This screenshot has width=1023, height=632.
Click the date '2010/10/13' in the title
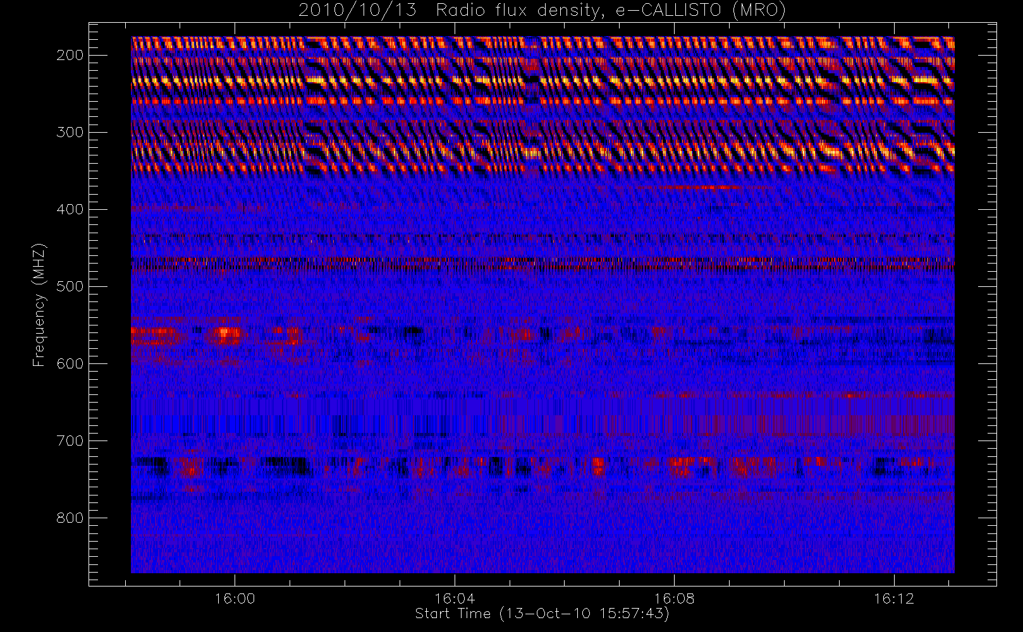pos(357,11)
